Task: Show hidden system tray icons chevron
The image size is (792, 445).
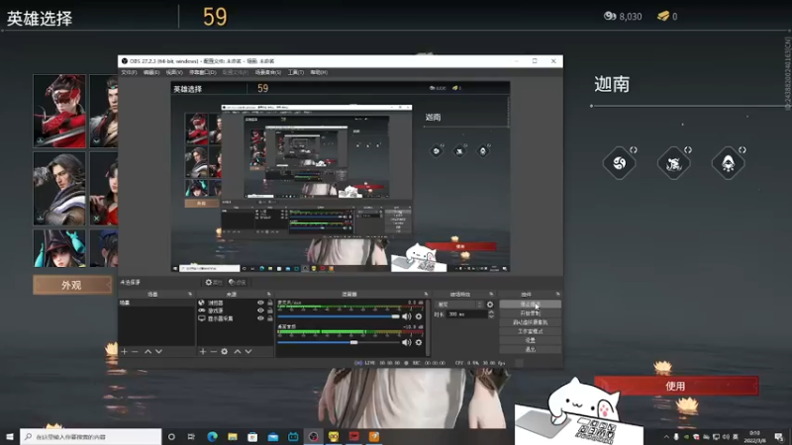Action: (666, 437)
